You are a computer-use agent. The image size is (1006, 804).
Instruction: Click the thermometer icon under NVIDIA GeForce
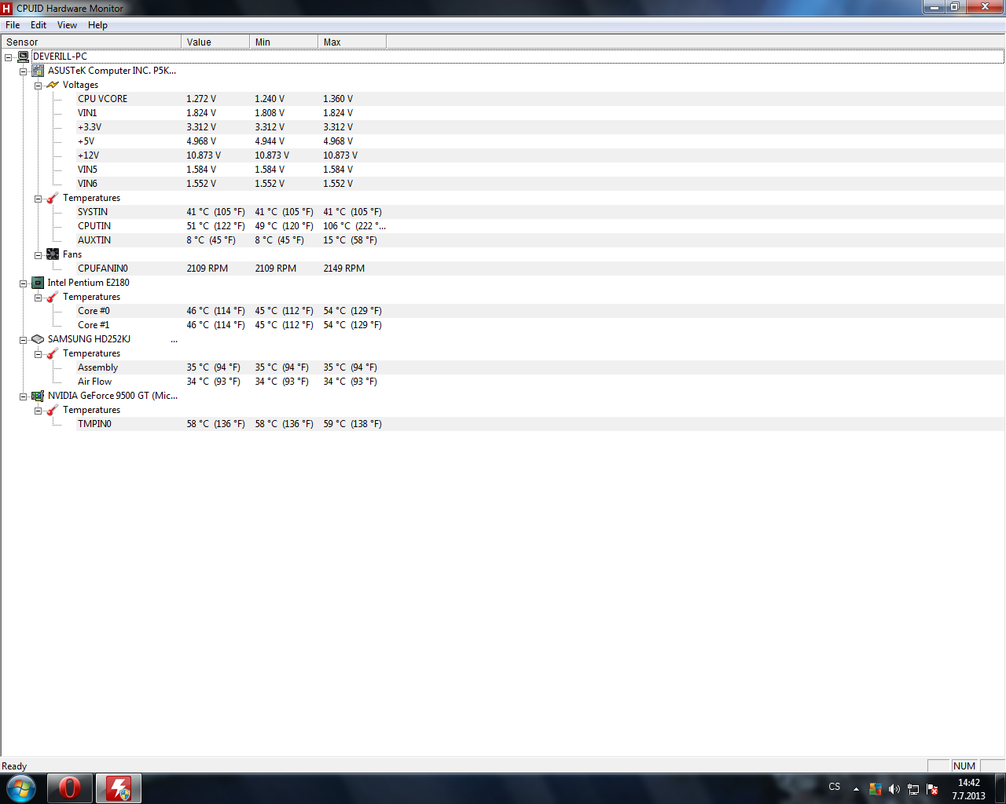(x=53, y=410)
